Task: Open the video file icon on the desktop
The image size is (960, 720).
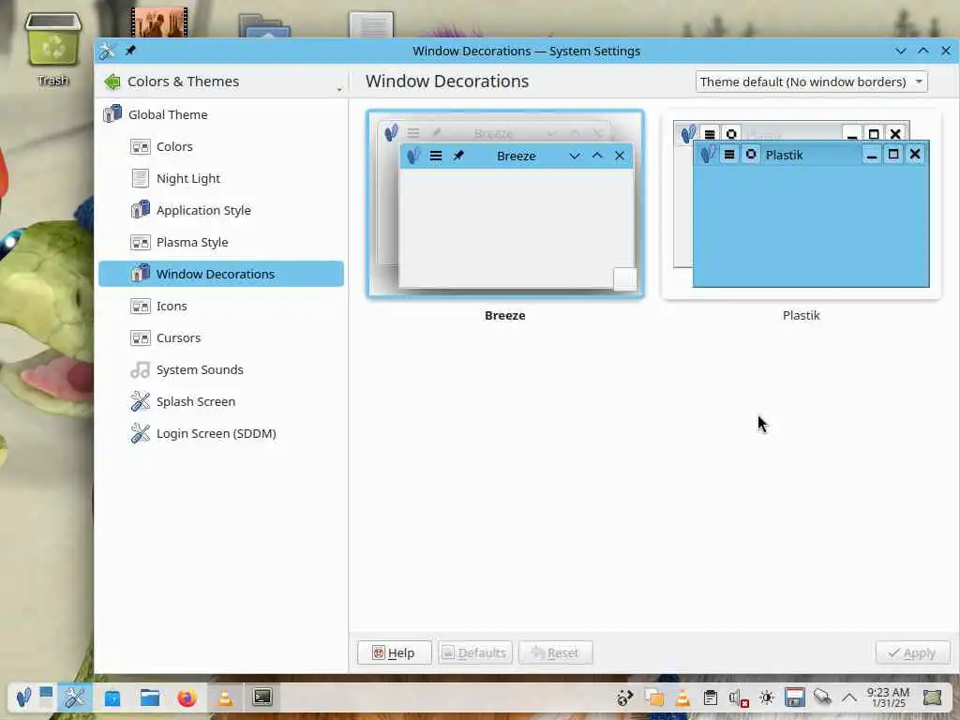Action: pyautogui.click(x=159, y=22)
